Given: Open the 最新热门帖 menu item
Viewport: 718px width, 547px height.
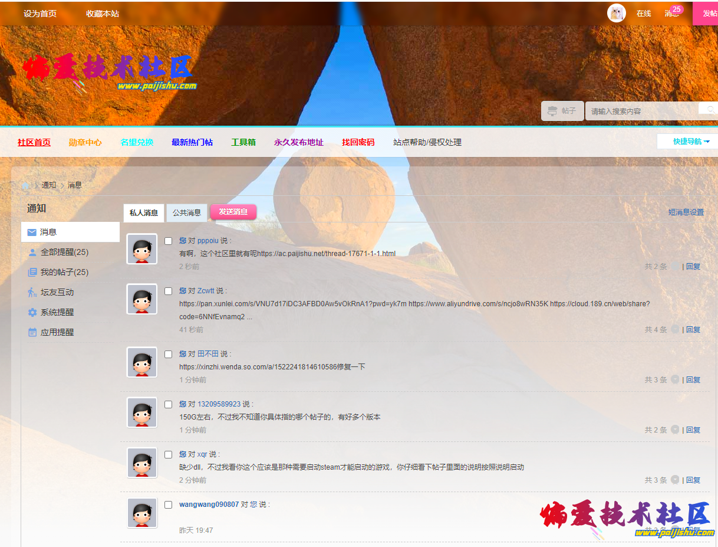Looking at the screenshot, I should point(192,142).
